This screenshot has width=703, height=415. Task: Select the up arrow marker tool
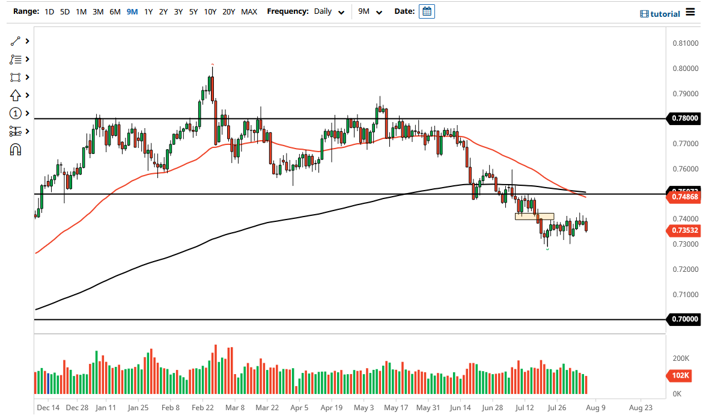pos(15,95)
